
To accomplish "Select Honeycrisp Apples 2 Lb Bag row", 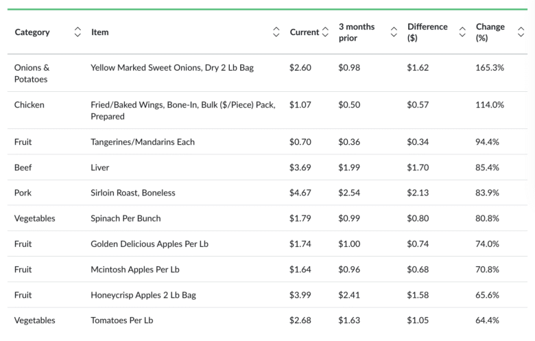I will 143,295.
